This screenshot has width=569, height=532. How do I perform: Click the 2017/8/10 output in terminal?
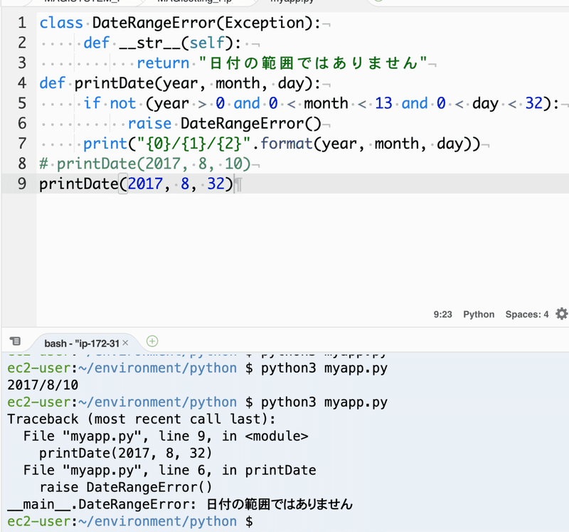click(43, 385)
